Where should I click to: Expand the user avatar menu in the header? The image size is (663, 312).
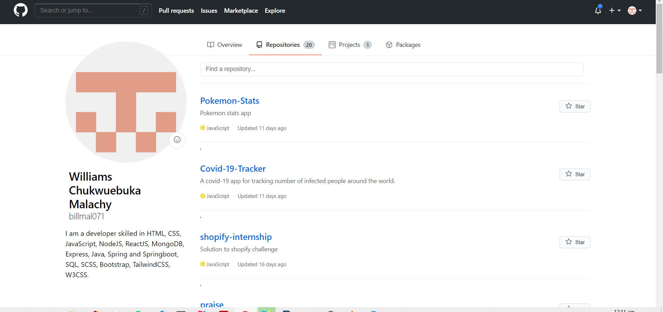tap(635, 11)
